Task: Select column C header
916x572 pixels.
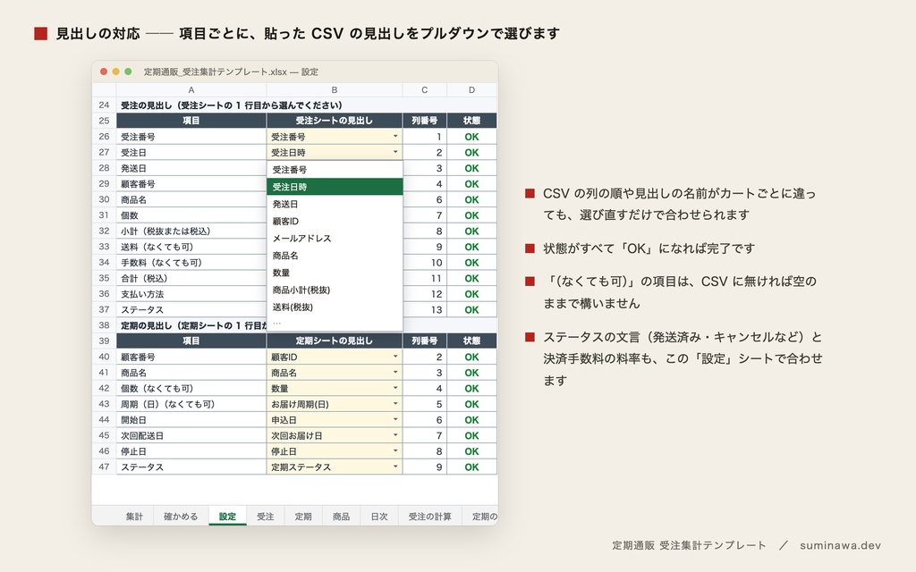Action: [425, 90]
